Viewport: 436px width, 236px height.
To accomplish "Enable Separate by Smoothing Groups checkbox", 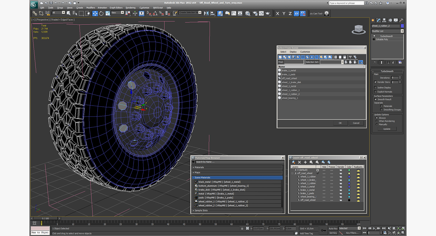I will pos(381,110).
